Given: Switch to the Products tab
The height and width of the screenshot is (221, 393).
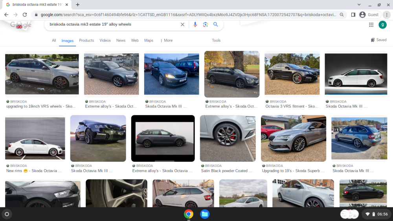Looking at the screenshot, I should pos(86,40).
